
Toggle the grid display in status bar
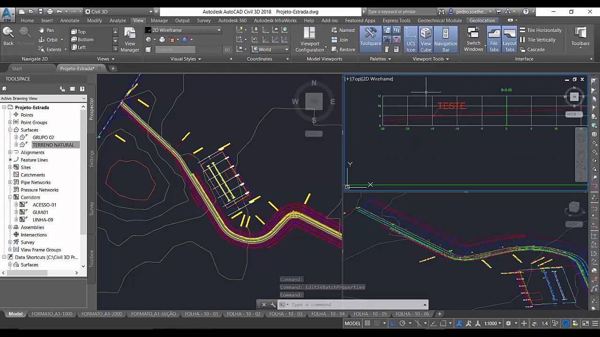(x=368, y=323)
